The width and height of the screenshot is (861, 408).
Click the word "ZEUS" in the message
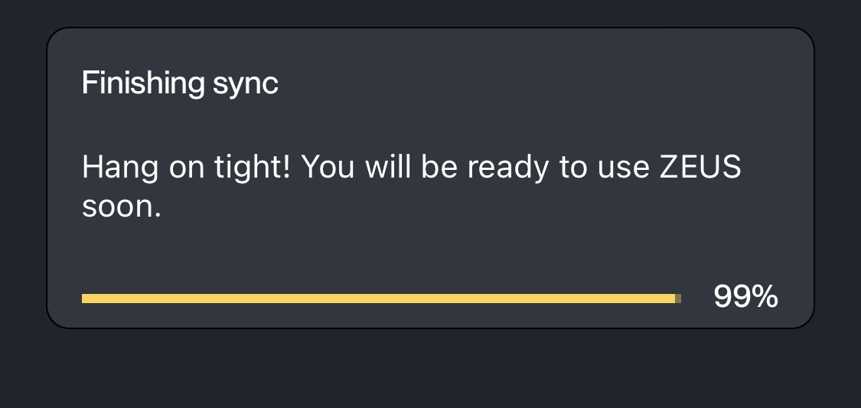point(700,168)
